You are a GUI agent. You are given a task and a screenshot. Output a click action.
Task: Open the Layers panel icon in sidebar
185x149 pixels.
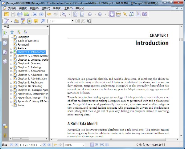[5, 61]
